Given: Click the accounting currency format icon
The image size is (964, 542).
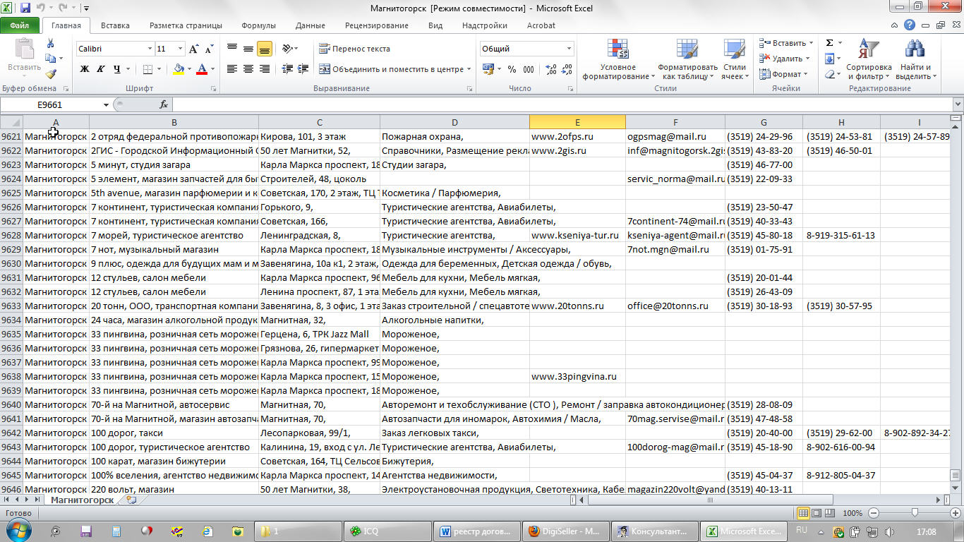Looking at the screenshot, I should point(488,69).
